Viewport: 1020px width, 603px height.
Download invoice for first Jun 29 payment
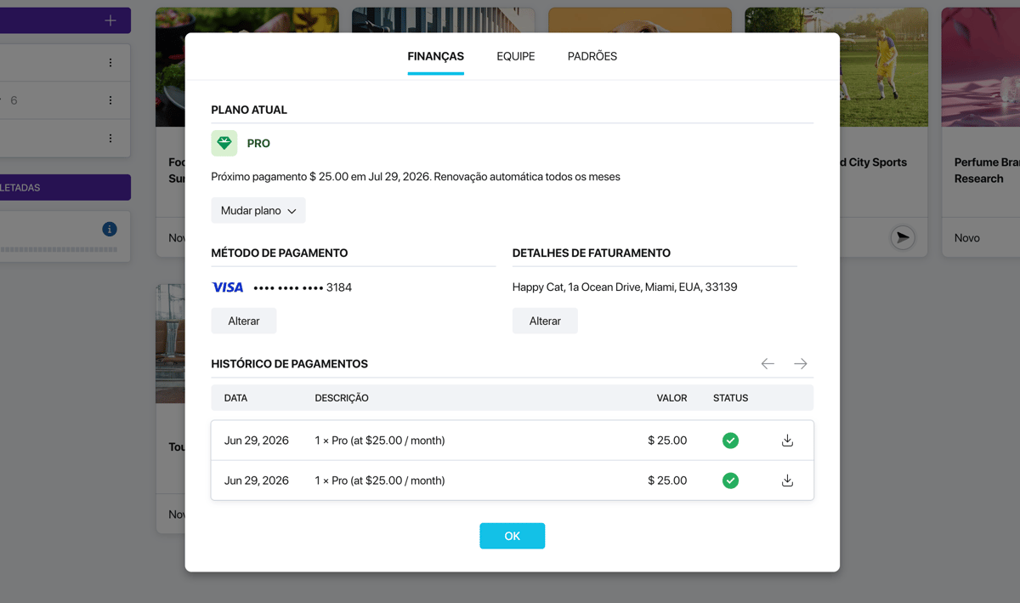click(x=787, y=441)
